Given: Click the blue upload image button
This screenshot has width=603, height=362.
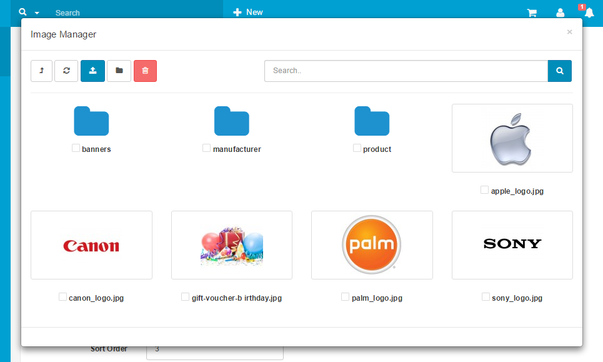Looking at the screenshot, I should point(92,71).
